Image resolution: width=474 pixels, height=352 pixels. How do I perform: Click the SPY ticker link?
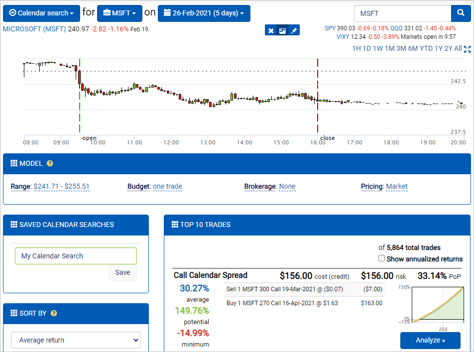pos(330,28)
